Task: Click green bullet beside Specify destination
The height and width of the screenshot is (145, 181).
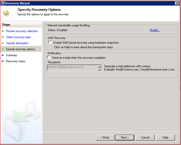Action: [3, 43]
